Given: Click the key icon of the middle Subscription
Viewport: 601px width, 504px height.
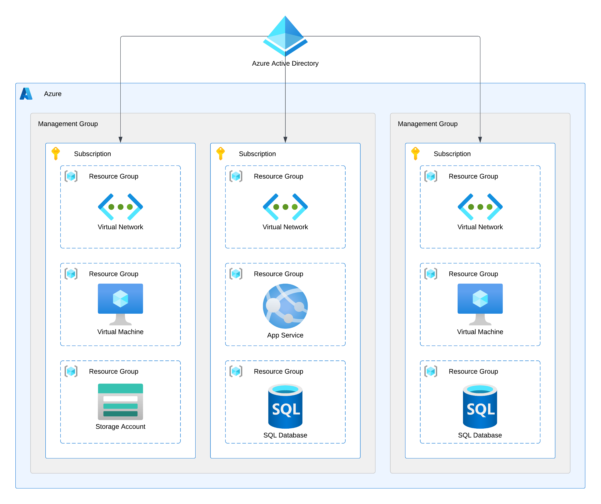Looking at the screenshot, I should click(221, 154).
